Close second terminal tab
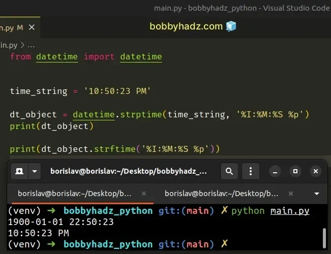The height and width of the screenshot is (254, 331). pos(291,194)
